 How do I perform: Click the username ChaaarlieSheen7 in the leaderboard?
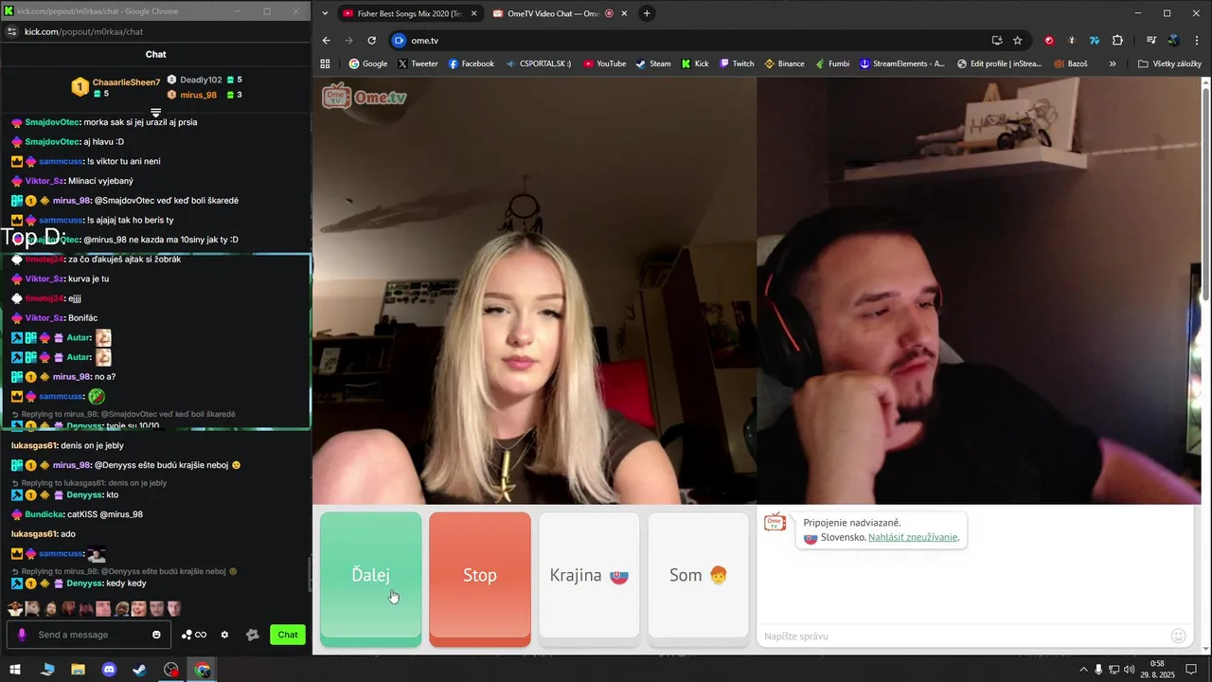click(126, 82)
